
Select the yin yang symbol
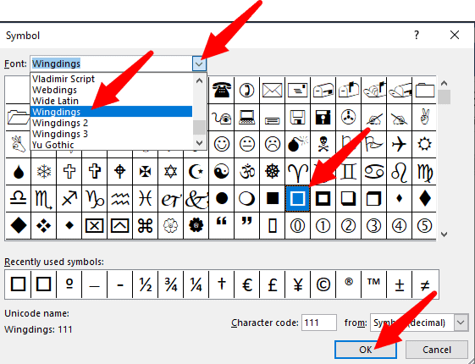click(222, 172)
